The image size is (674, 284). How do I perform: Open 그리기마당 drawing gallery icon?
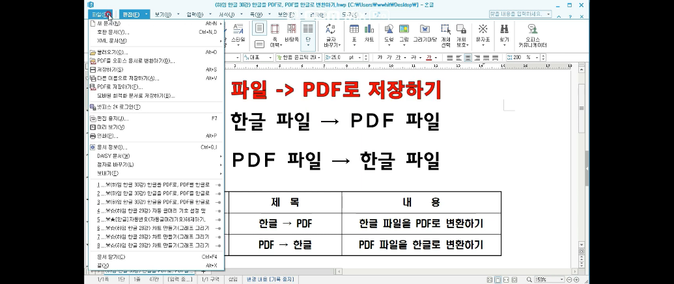tap(425, 32)
